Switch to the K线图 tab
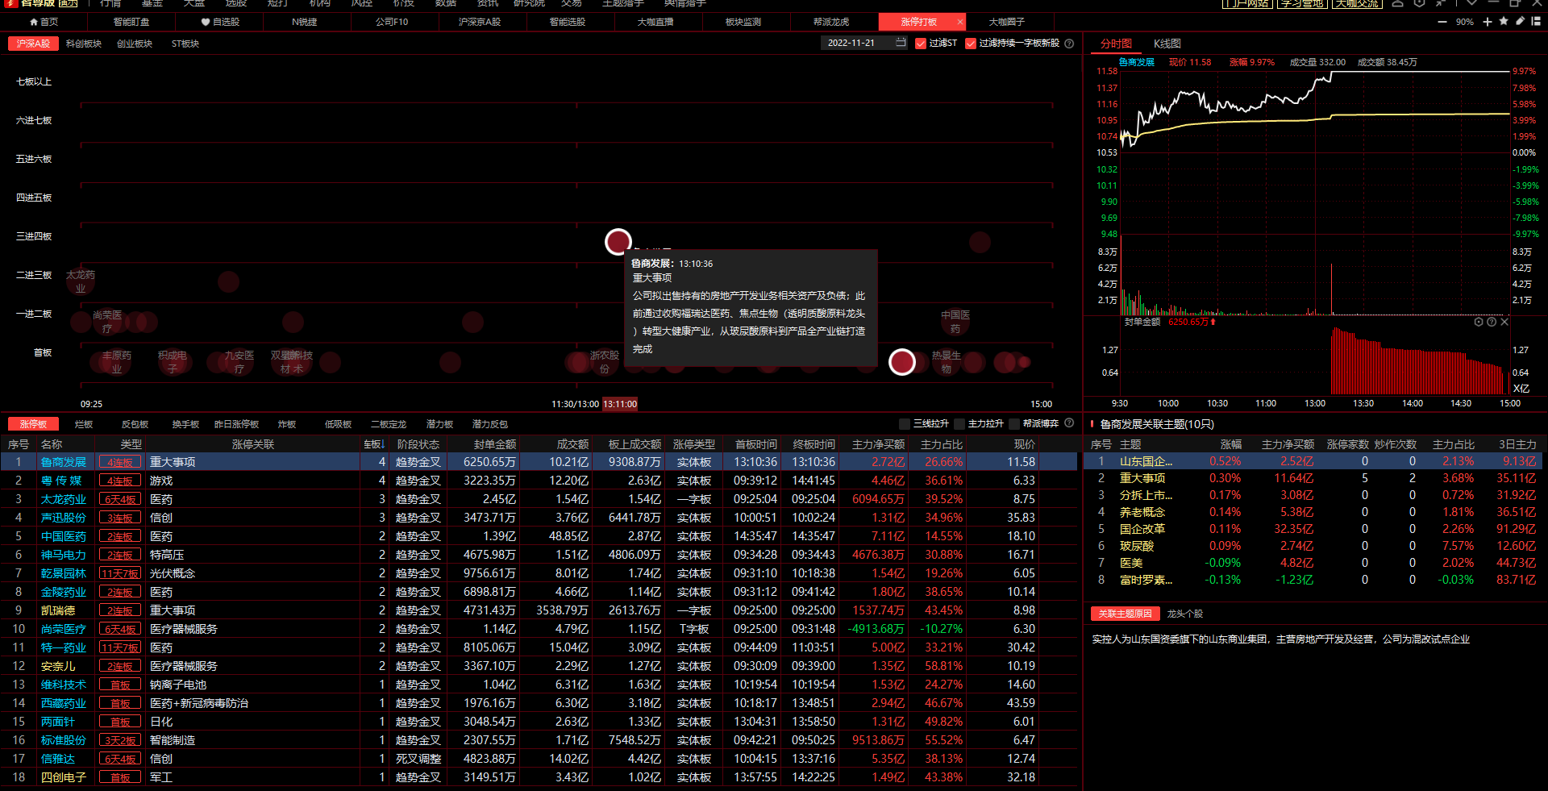Viewport: 1548px width, 791px height. (1167, 44)
